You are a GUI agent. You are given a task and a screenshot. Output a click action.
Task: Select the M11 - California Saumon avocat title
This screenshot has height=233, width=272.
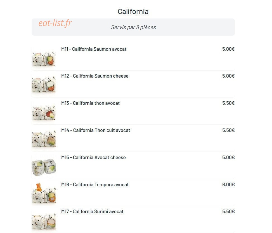(x=94, y=49)
